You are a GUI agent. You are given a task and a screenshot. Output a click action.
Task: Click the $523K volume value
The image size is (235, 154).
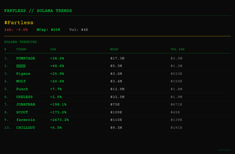176,74
